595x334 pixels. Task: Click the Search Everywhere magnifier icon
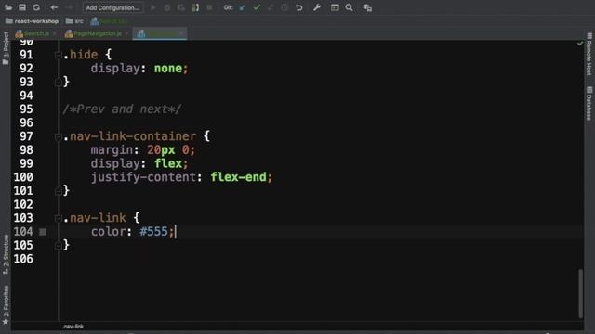click(x=350, y=7)
